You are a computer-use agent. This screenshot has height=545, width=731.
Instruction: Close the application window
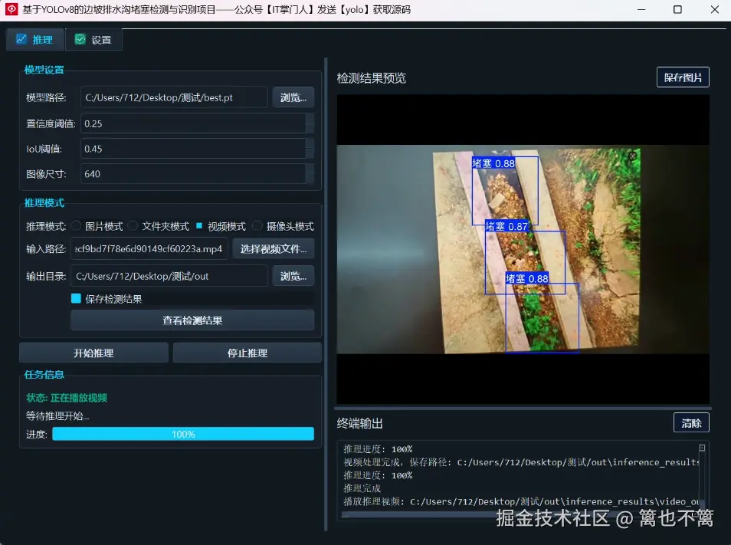point(715,9)
